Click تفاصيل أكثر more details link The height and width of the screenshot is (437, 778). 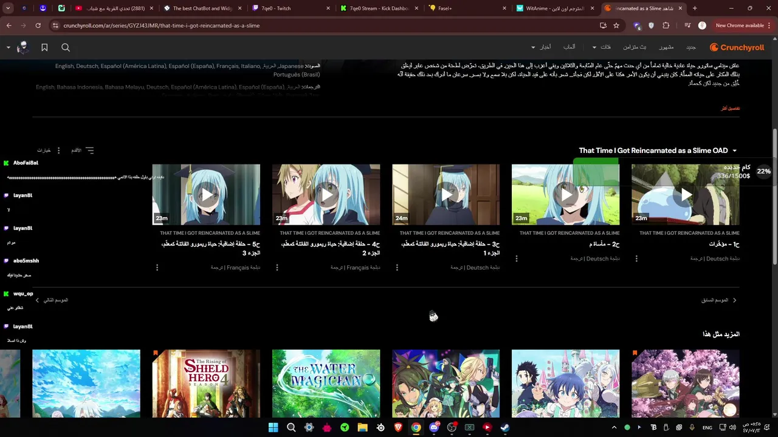[730, 109]
